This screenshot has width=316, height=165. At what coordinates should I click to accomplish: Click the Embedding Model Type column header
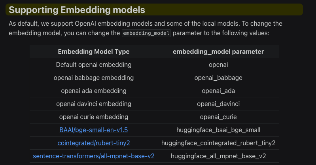point(94,52)
